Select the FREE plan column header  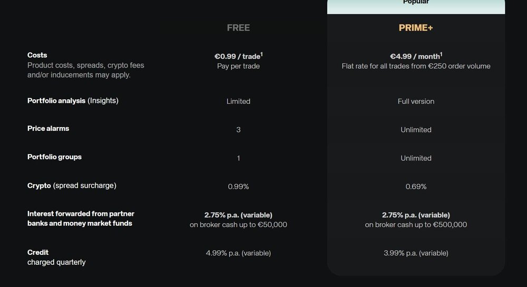238,28
